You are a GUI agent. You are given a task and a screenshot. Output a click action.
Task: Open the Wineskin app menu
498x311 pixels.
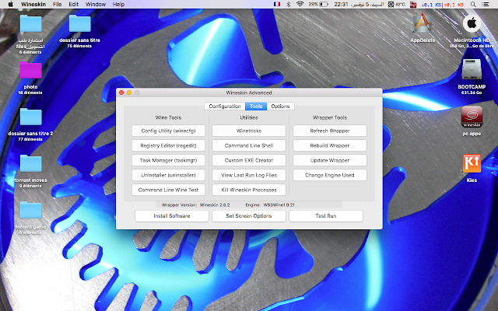(x=33, y=4)
